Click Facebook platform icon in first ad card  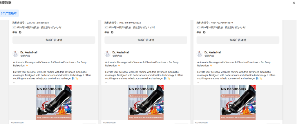point(20,32)
